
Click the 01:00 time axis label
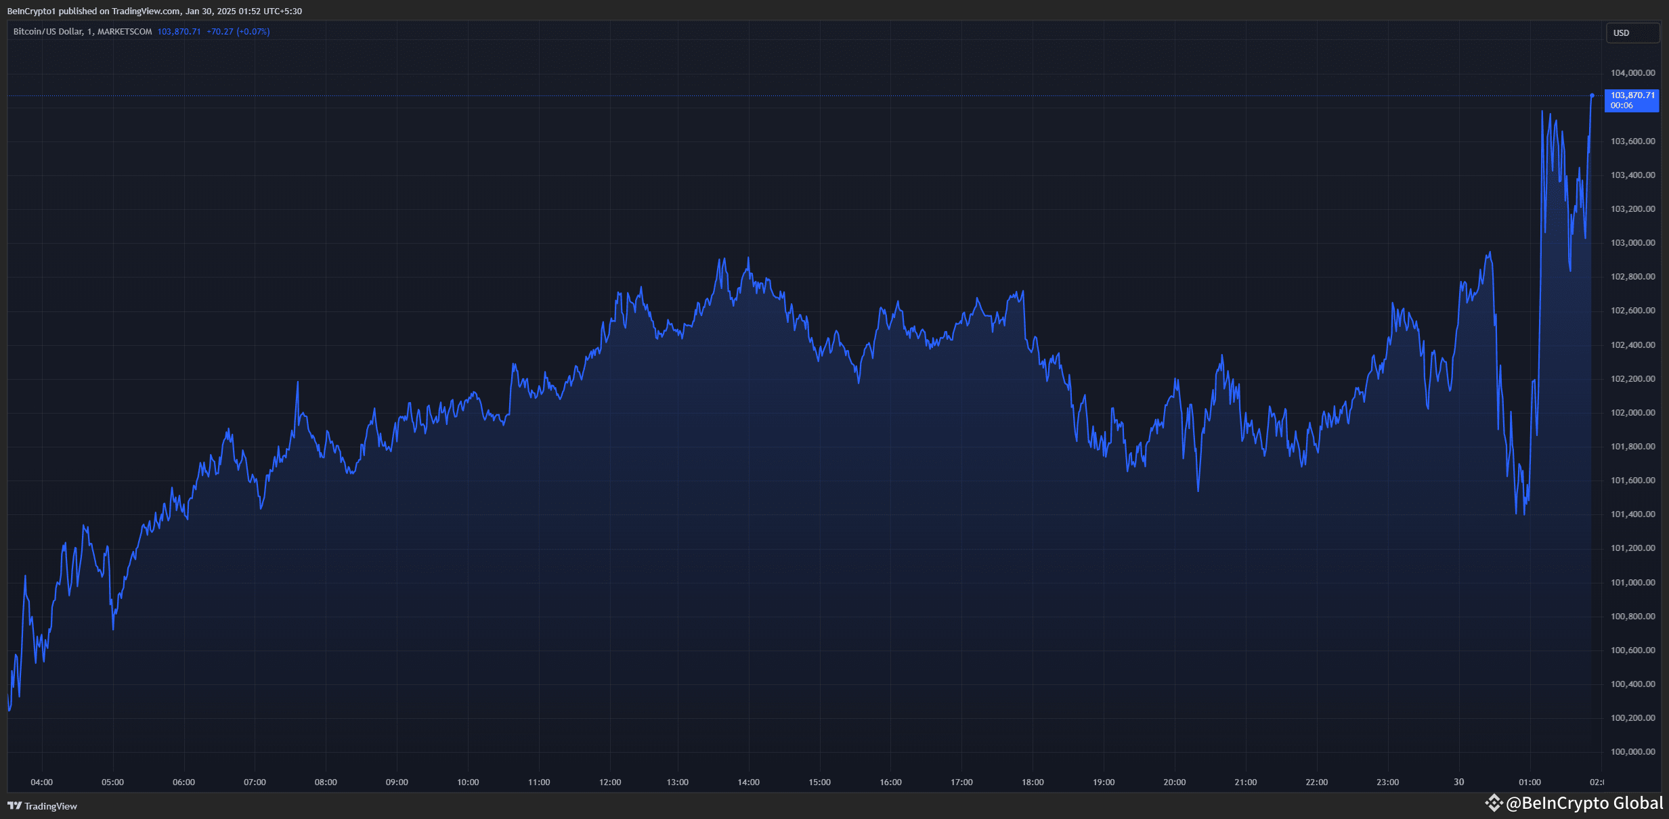pos(1530,782)
